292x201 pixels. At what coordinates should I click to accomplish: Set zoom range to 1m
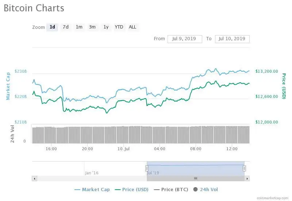click(79, 27)
